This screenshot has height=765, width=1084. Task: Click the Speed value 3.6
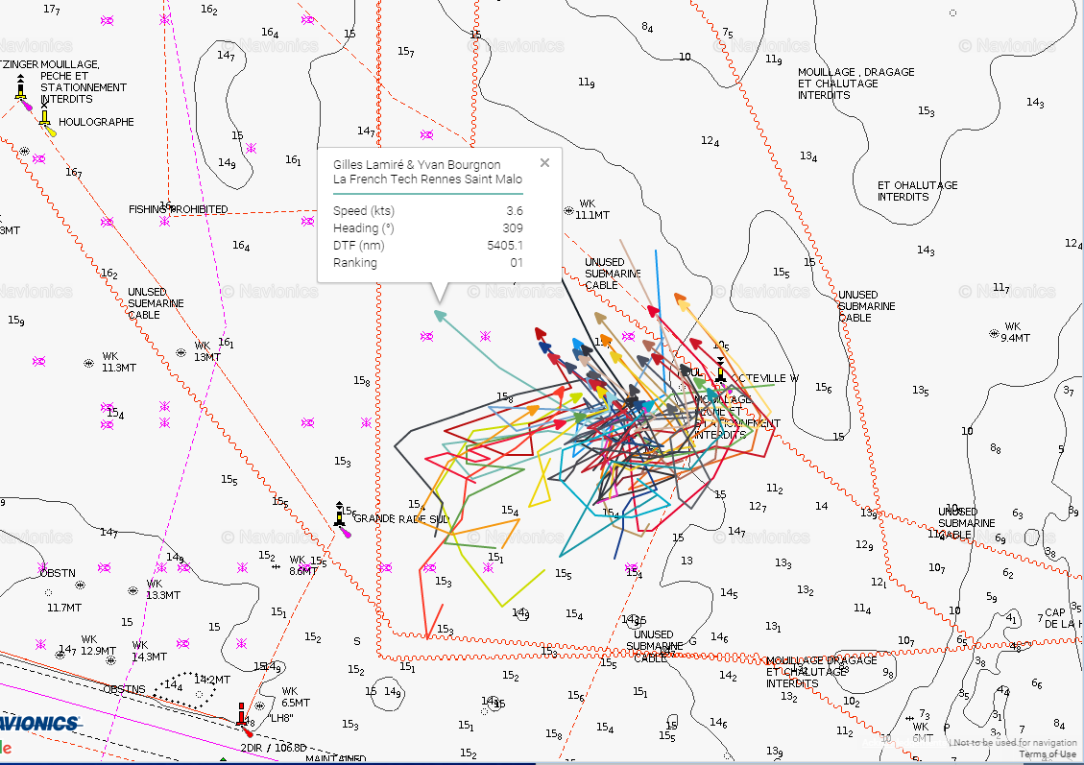515,211
